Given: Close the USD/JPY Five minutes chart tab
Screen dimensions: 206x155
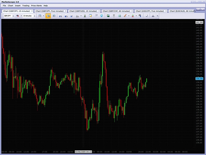Looking at the screenshot, I should [166, 11].
